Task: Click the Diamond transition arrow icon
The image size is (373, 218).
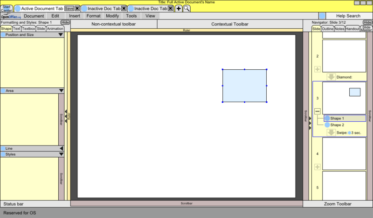Action: point(331,77)
